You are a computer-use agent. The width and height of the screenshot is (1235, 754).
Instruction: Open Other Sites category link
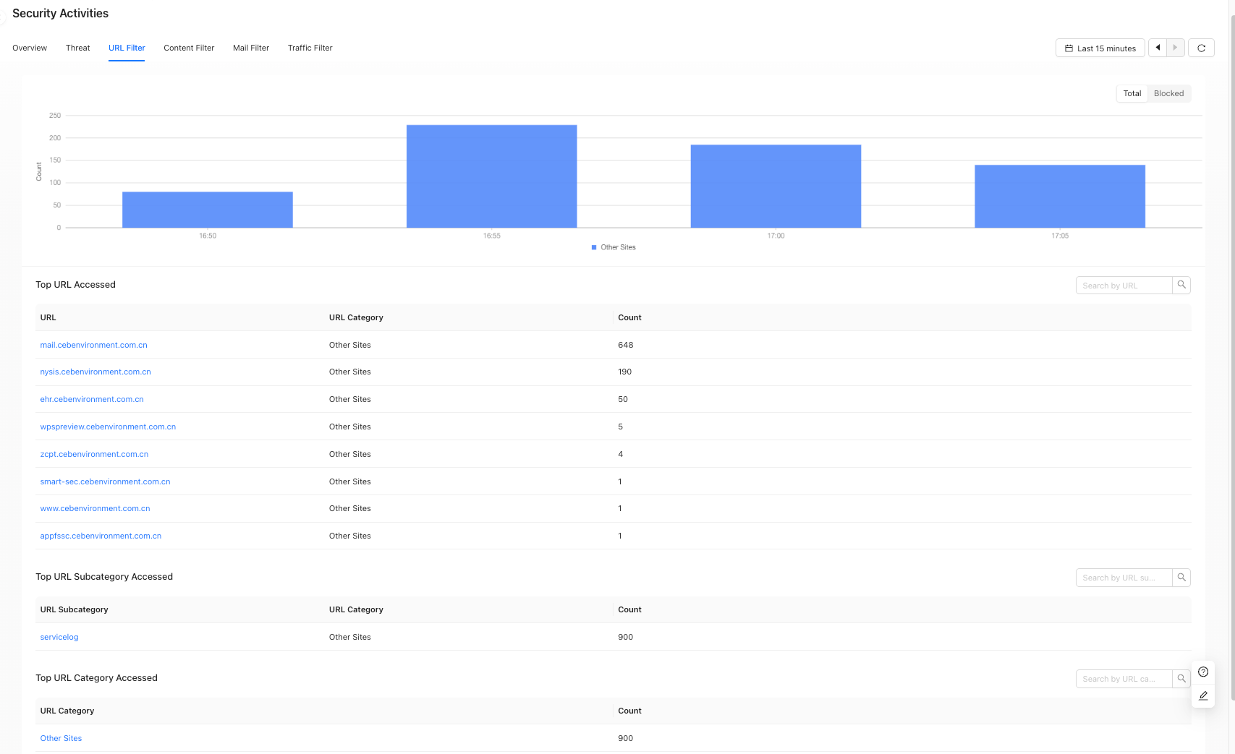(61, 738)
